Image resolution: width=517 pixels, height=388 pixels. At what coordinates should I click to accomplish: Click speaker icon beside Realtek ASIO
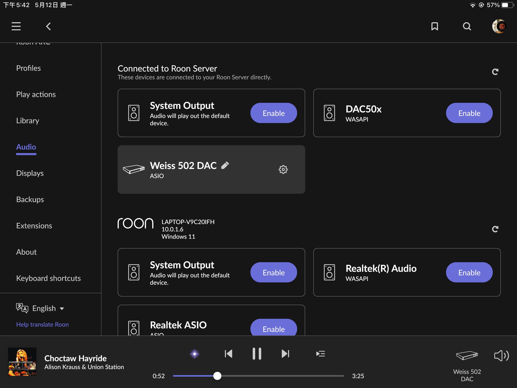click(134, 328)
